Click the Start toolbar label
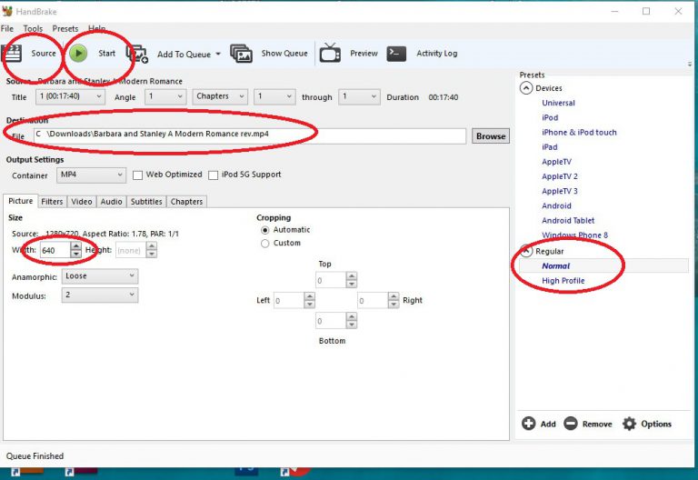This screenshot has width=698, height=480. 107,53
